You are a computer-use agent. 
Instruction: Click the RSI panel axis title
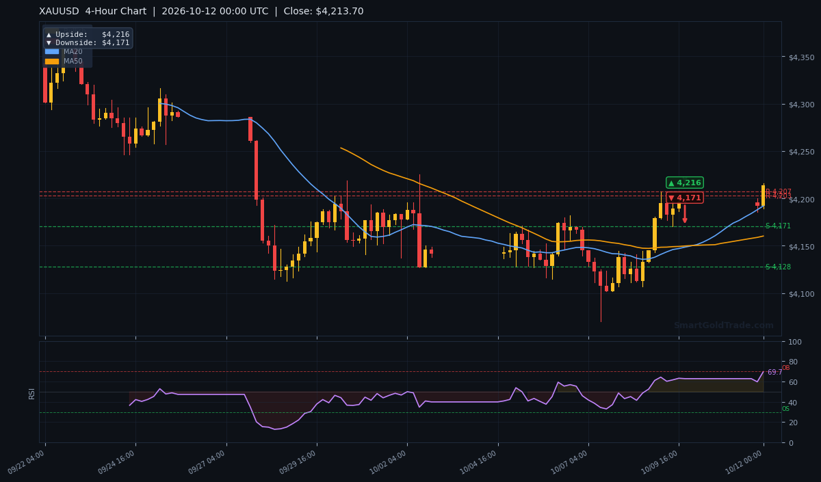(31, 392)
